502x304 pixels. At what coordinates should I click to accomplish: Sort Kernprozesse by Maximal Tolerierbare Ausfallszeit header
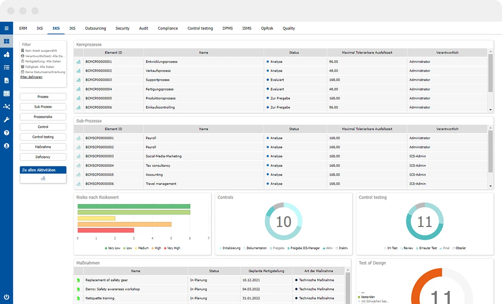pos(367,53)
